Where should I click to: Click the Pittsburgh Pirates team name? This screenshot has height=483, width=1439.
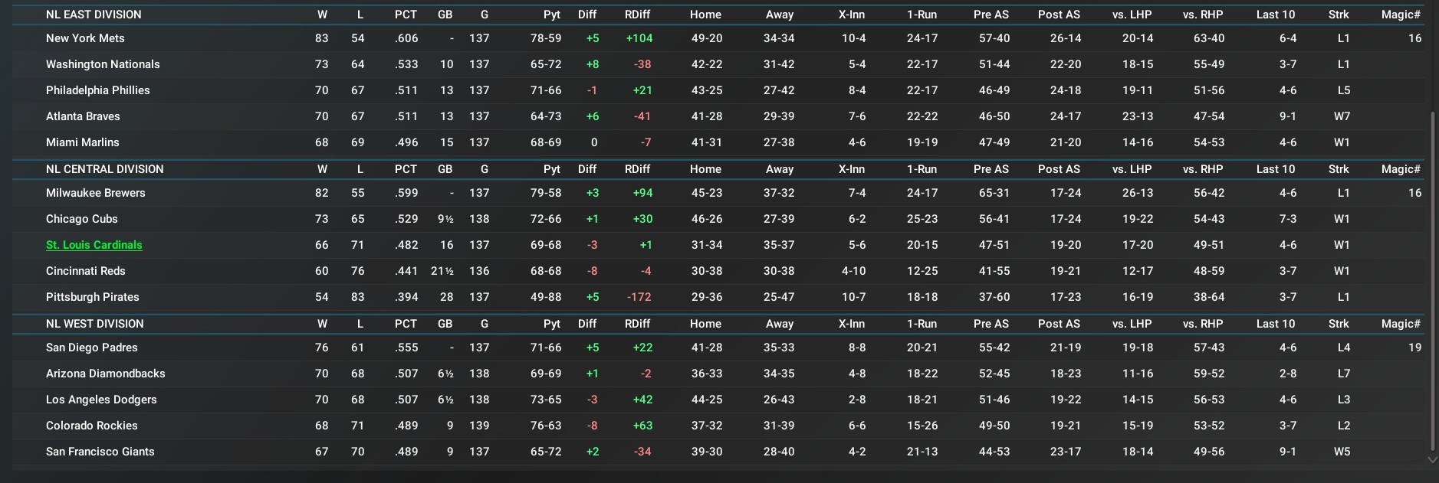click(92, 297)
